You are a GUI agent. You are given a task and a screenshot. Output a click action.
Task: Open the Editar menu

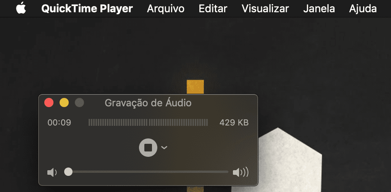tap(213, 9)
